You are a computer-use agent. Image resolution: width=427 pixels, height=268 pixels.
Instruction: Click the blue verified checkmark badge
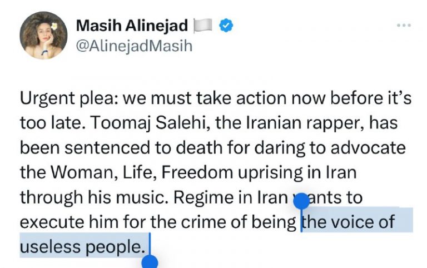pos(226,26)
